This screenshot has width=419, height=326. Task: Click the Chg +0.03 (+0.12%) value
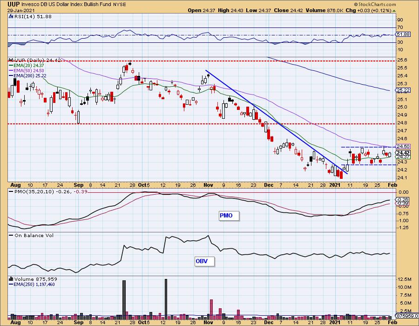tap(369, 10)
